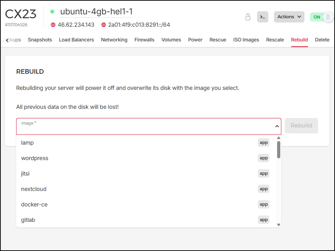Click the app badge next to gitlab
The image size is (335, 251).
pos(263,220)
